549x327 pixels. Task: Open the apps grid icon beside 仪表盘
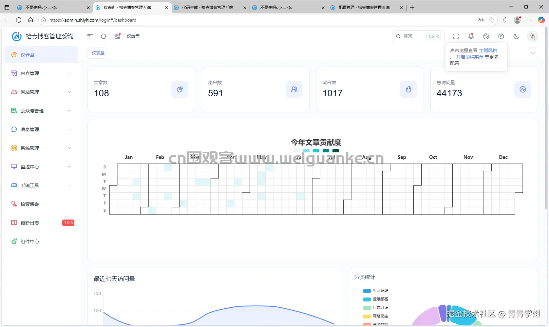[x=117, y=36]
